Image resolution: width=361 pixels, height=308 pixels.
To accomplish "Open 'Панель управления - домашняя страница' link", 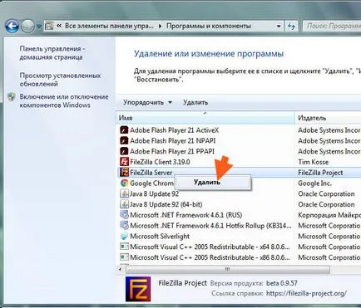I will 52,53.
